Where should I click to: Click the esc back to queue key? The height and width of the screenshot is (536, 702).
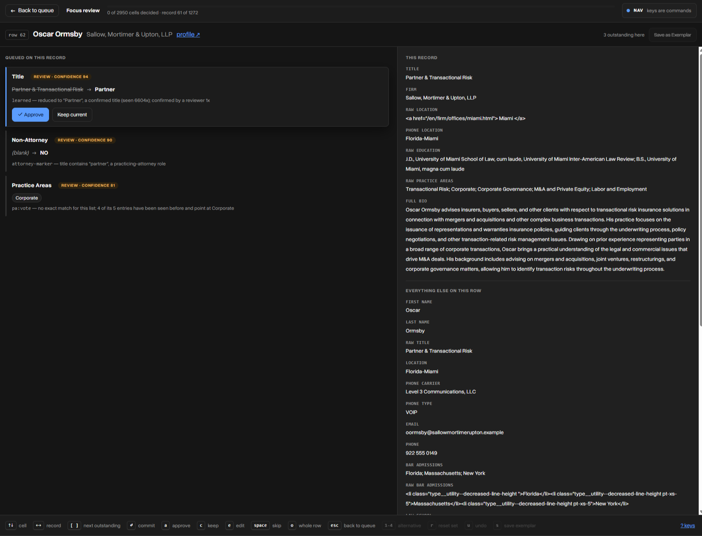click(x=335, y=526)
